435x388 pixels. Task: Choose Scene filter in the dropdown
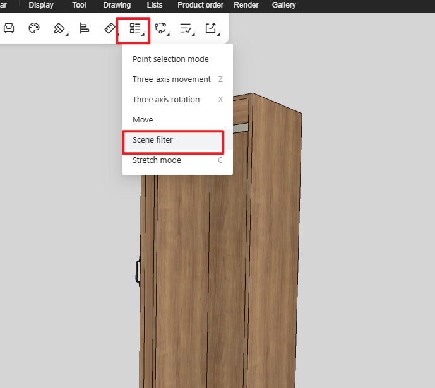153,140
